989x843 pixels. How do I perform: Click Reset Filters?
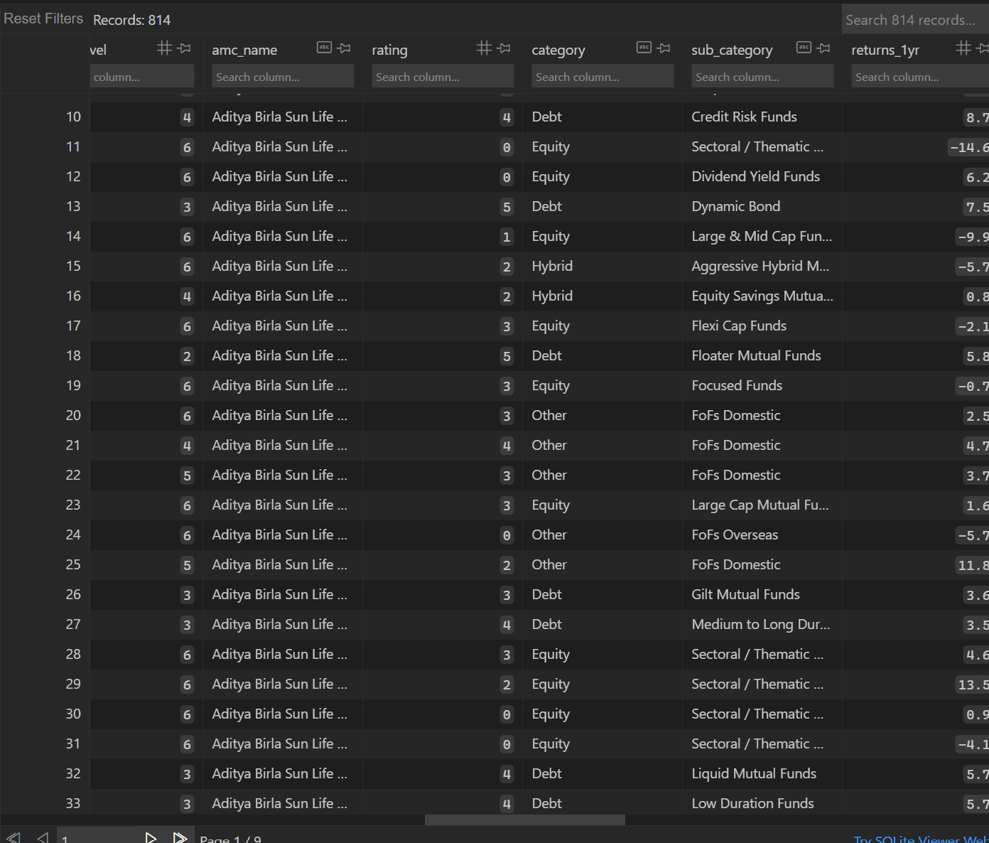point(43,18)
